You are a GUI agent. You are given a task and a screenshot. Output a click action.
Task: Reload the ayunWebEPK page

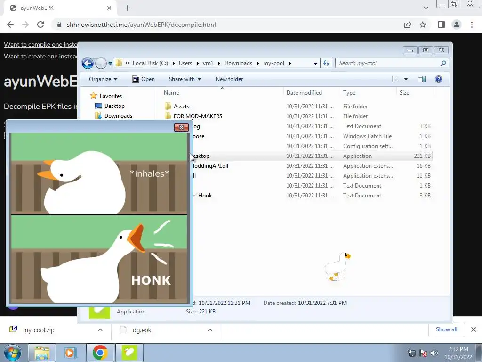click(x=40, y=25)
